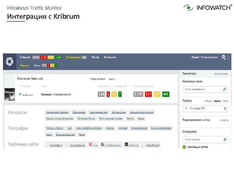Click the green 7 badge in the profile row
234x175 pixels.
pos(120,94)
